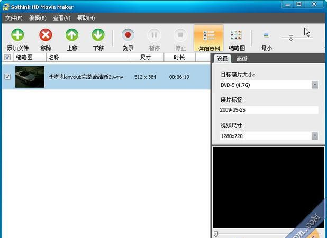The width and height of the screenshot is (327, 238).
Task: Start burning with the 刻录 record icon
Action: pyautogui.click(x=128, y=35)
